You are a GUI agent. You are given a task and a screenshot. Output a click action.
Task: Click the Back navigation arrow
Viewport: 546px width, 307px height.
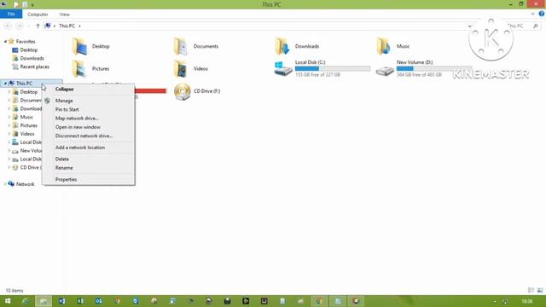(8, 26)
